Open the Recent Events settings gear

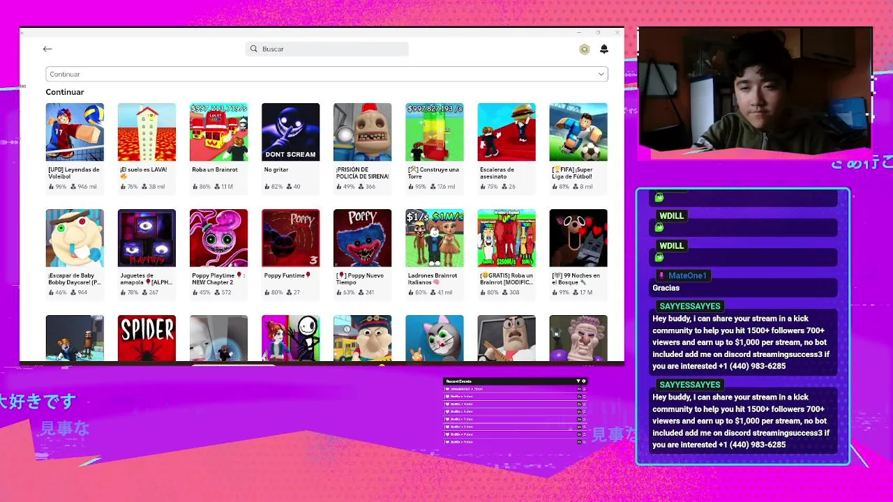point(584,381)
